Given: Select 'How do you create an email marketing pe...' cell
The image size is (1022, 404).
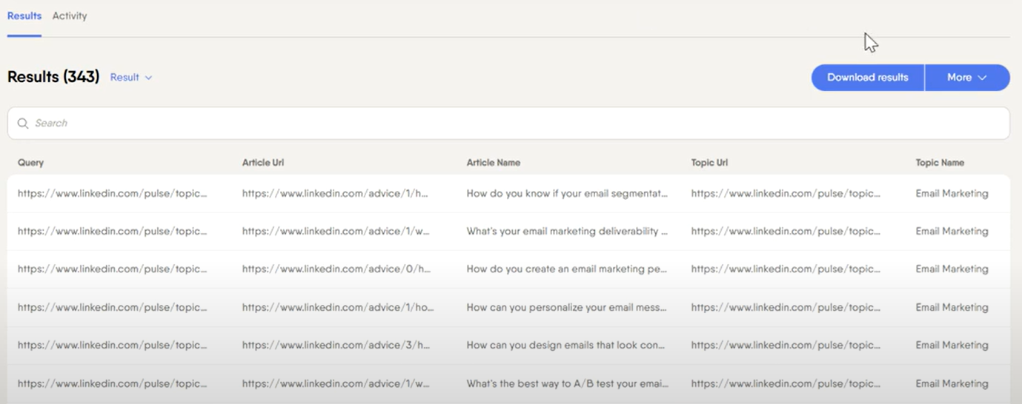Looking at the screenshot, I should pyautogui.click(x=568, y=269).
